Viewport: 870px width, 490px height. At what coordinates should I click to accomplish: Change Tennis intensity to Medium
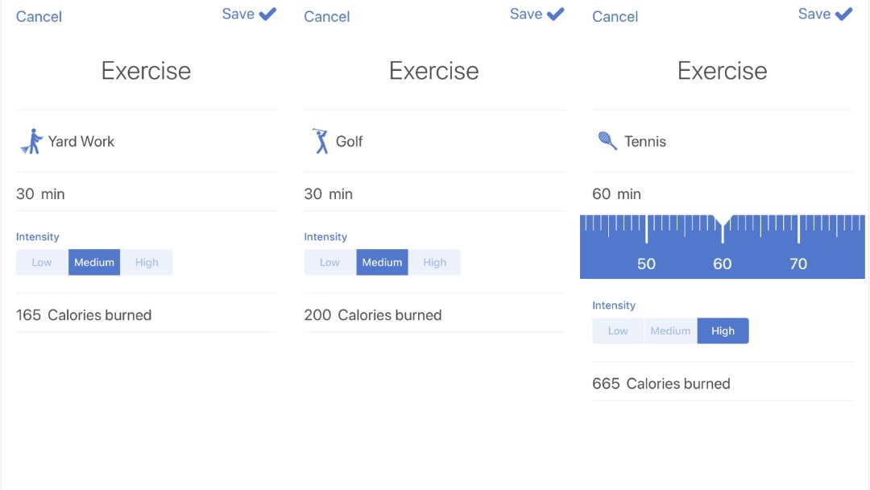coord(670,330)
